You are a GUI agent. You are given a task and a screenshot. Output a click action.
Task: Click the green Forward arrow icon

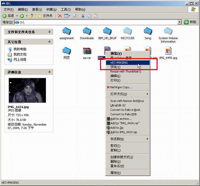click(x=22, y=16)
